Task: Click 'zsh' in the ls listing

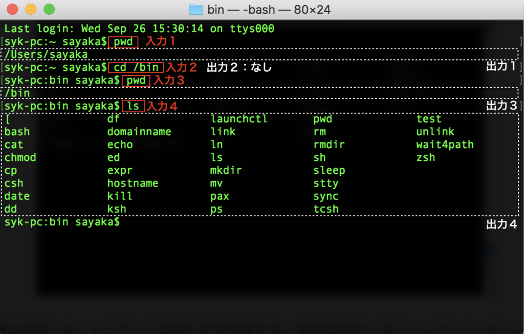Action: 426,158
